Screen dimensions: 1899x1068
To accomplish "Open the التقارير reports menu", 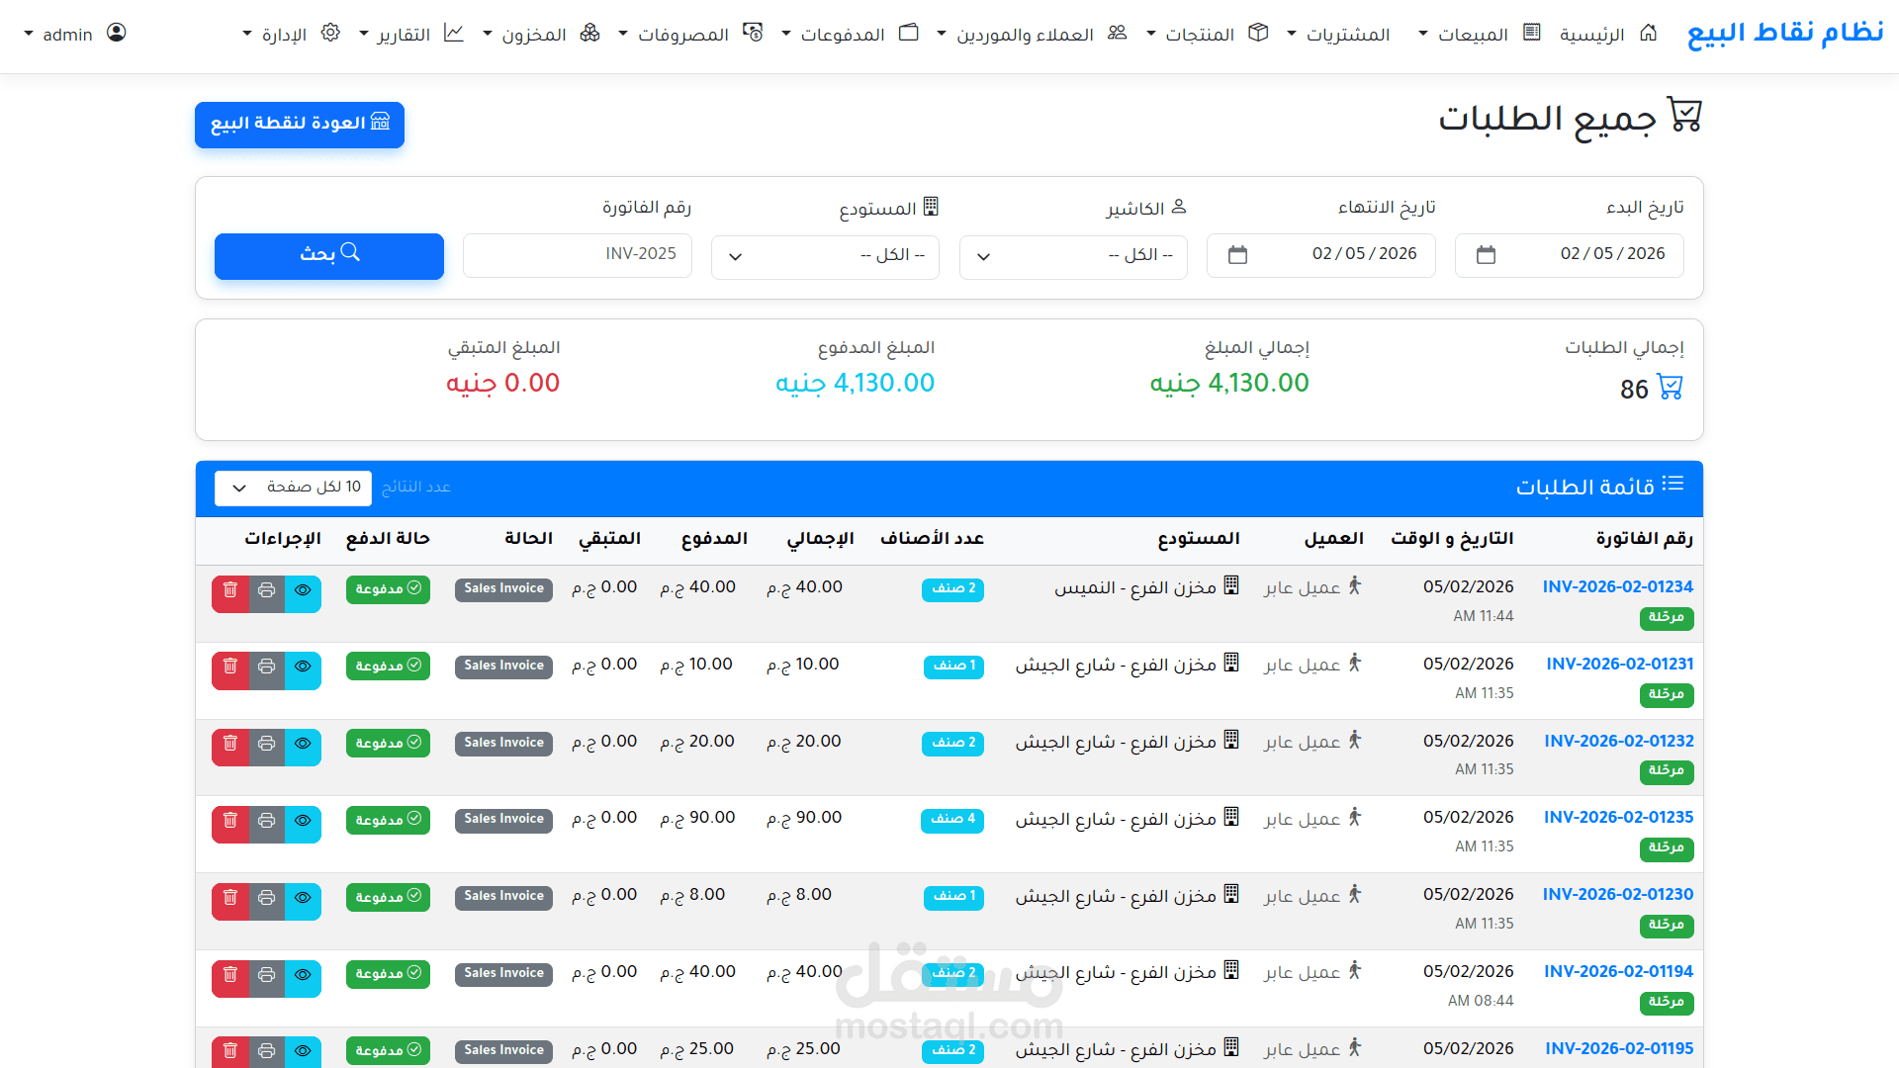I will (402, 35).
